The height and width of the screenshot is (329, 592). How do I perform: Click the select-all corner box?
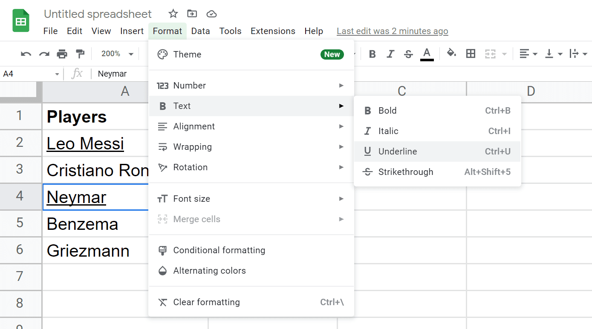coord(20,91)
